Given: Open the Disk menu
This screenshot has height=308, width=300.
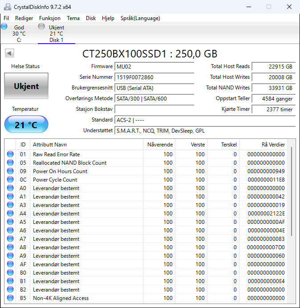Looking at the screenshot, I should [91, 18].
